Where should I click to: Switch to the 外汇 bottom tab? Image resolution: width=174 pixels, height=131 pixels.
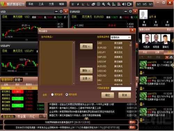(x=32, y=116)
